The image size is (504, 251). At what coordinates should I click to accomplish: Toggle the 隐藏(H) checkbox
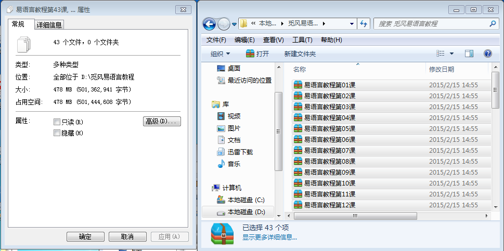[x=57, y=133]
